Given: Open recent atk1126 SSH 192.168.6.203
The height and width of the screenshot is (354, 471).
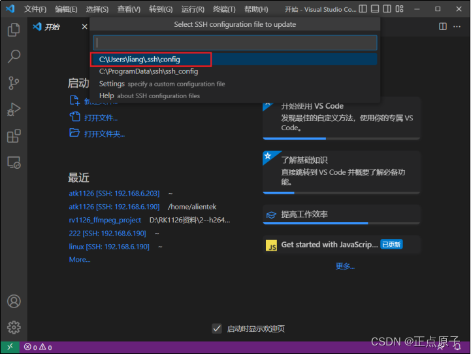Looking at the screenshot, I should (x=114, y=193).
